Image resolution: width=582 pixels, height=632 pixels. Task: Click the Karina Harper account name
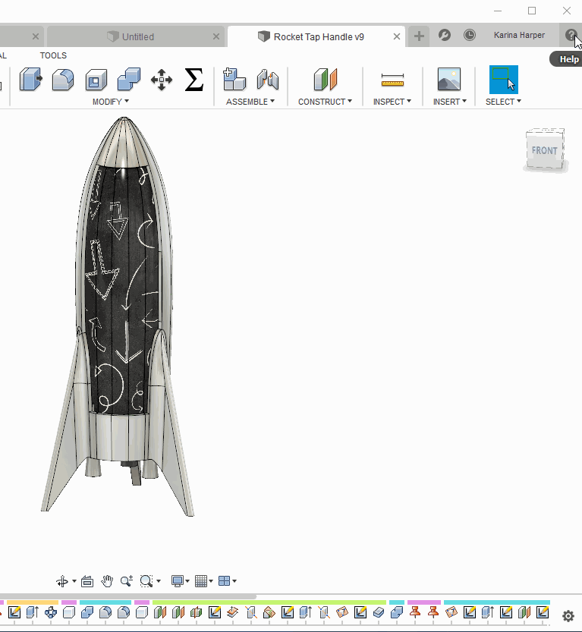coord(519,35)
